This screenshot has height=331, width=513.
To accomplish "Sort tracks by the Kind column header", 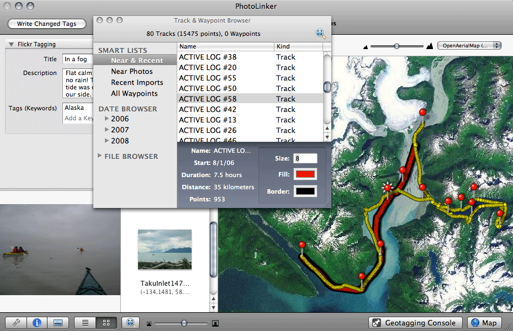I will tap(298, 46).
